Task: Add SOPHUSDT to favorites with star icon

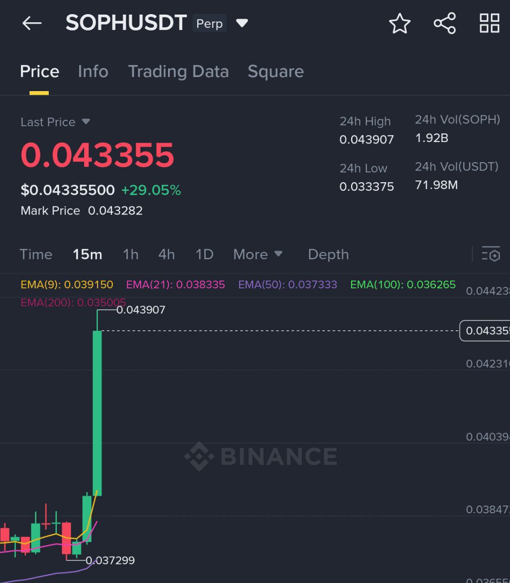Action: click(x=400, y=23)
